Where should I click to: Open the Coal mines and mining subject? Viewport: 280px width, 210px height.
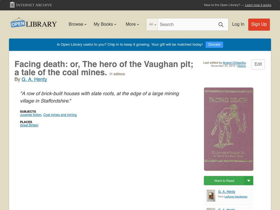tap(60, 115)
